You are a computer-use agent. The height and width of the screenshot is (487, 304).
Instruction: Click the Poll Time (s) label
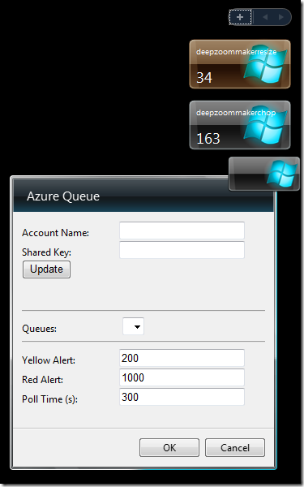click(x=50, y=399)
